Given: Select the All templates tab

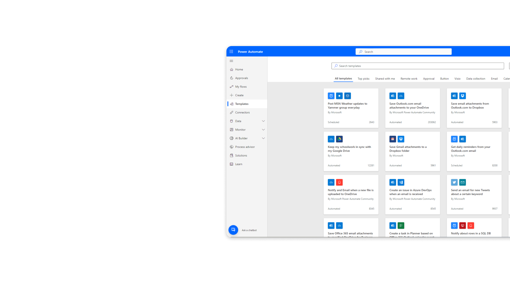Looking at the screenshot, I should [x=343, y=79].
